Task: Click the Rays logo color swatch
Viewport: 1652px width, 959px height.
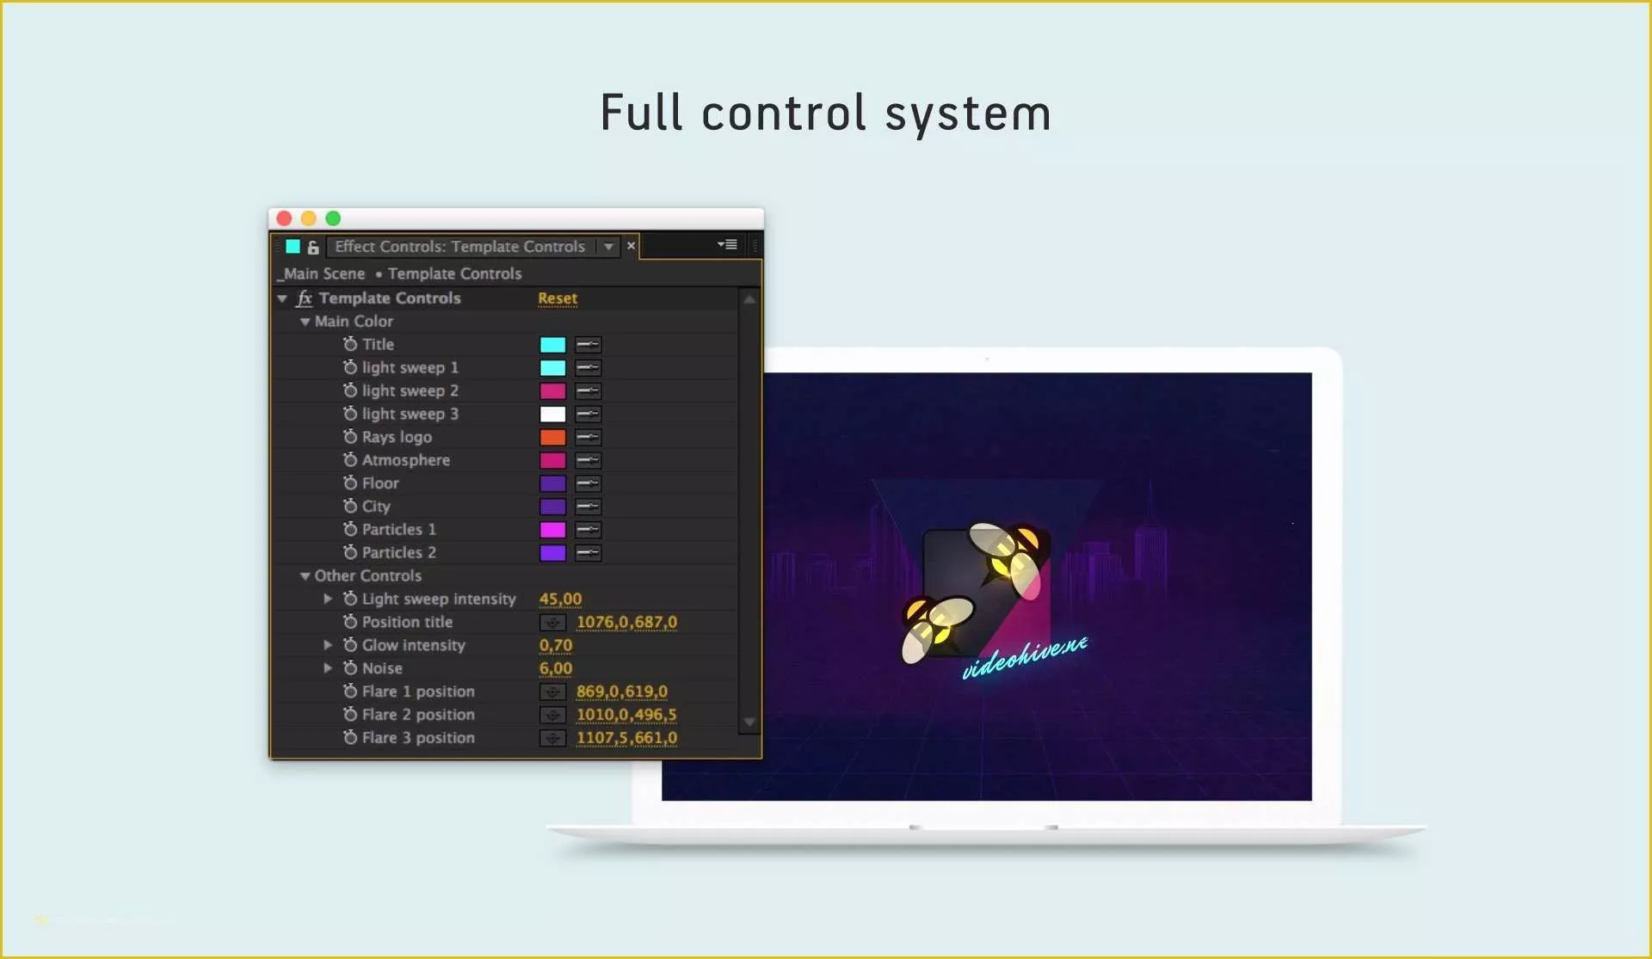Action: coord(552,437)
